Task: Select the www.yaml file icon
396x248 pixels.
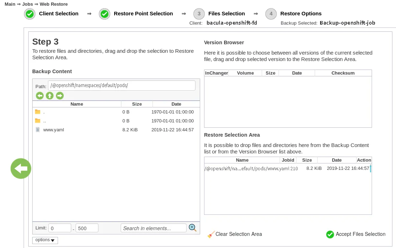Action: (38, 130)
